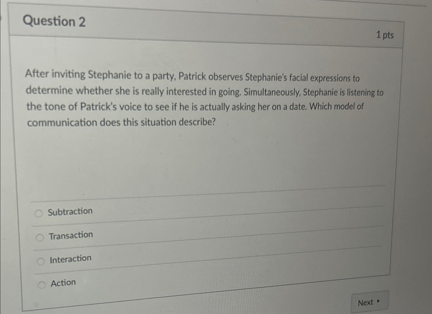Click the Next button
The image size is (432, 314).
click(x=369, y=301)
